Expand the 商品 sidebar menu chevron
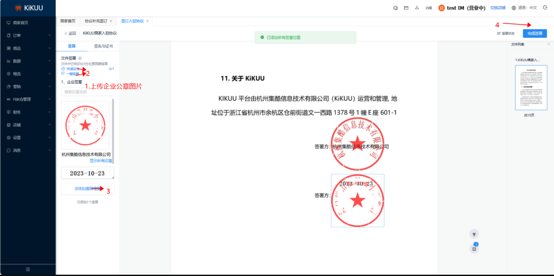The image size is (554, 276). click(x=49, y=48)
